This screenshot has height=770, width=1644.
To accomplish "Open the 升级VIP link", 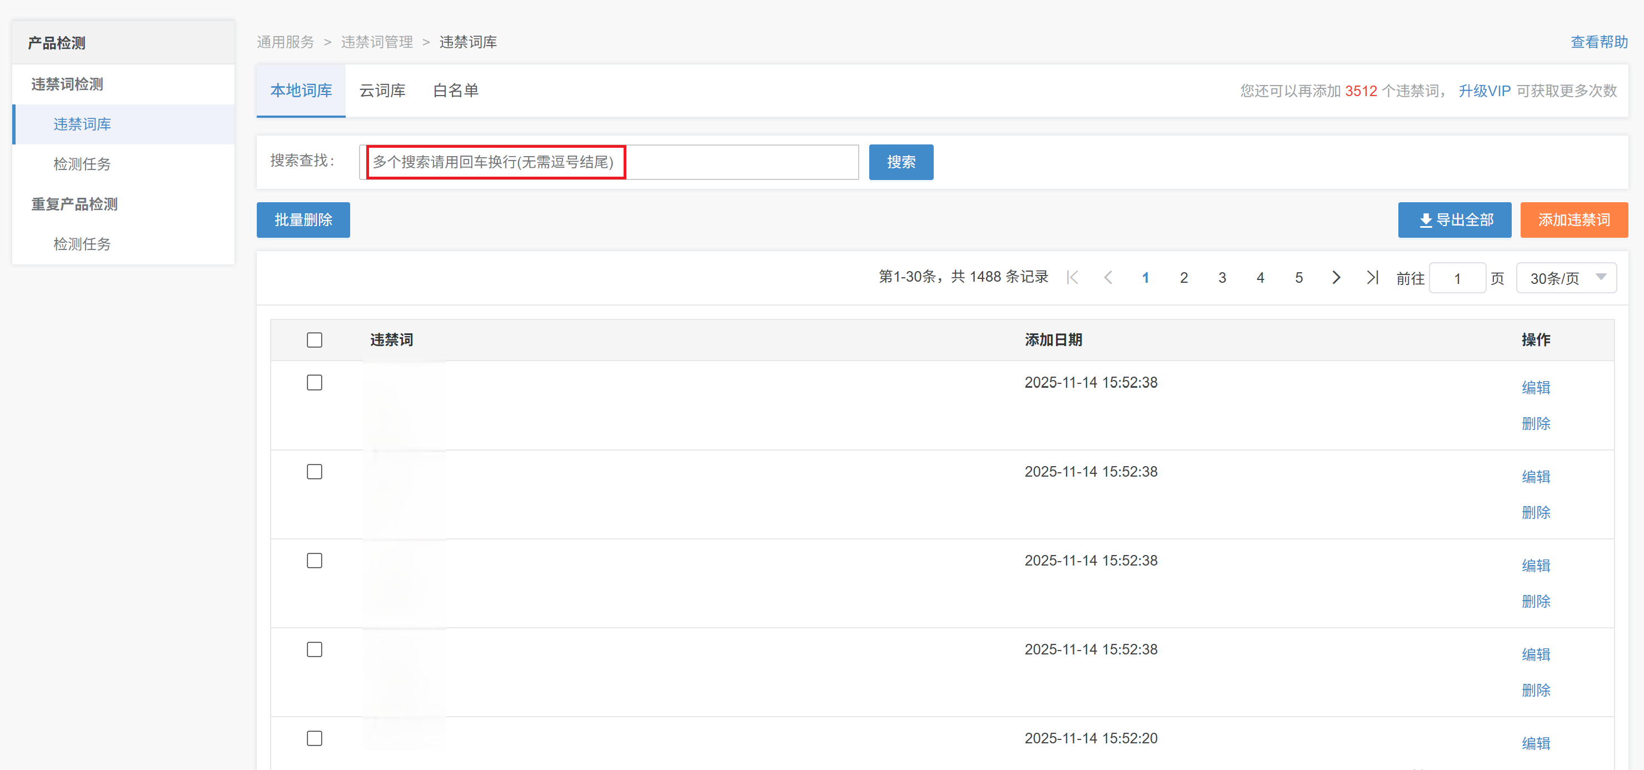I will tap(1484, 91).
